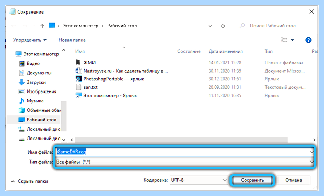
Task: Click the Сохранить button
Action: pos(252,180)
